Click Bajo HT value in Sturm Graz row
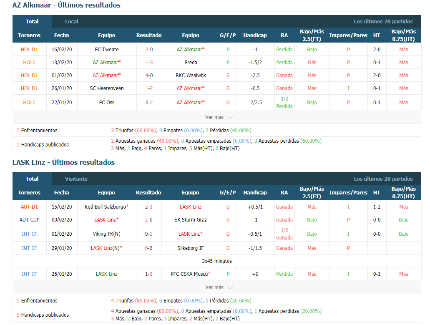Image resolution: width=430 pixels, height=325 pixels. point(403,220)
